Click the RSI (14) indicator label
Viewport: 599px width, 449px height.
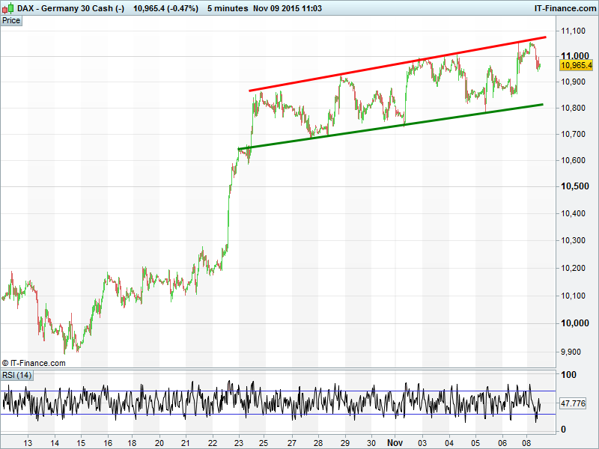[x=17, y=375]
